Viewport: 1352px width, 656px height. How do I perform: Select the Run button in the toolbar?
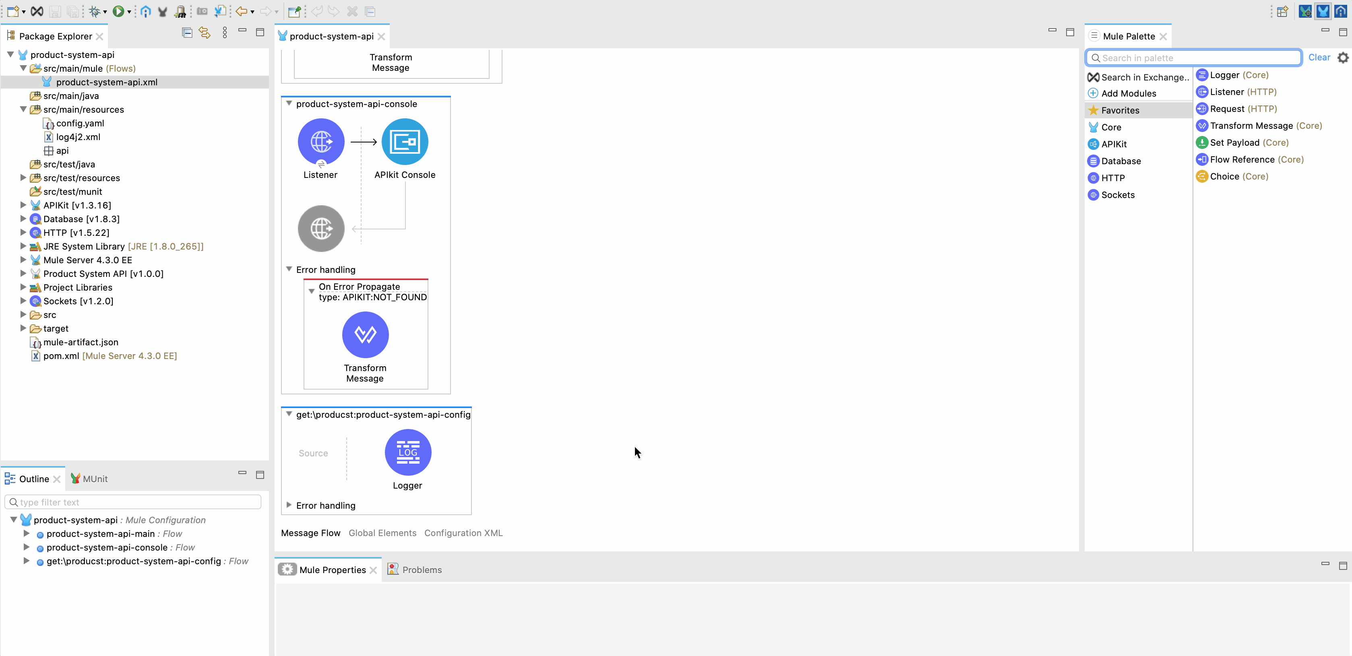[119, 11]
